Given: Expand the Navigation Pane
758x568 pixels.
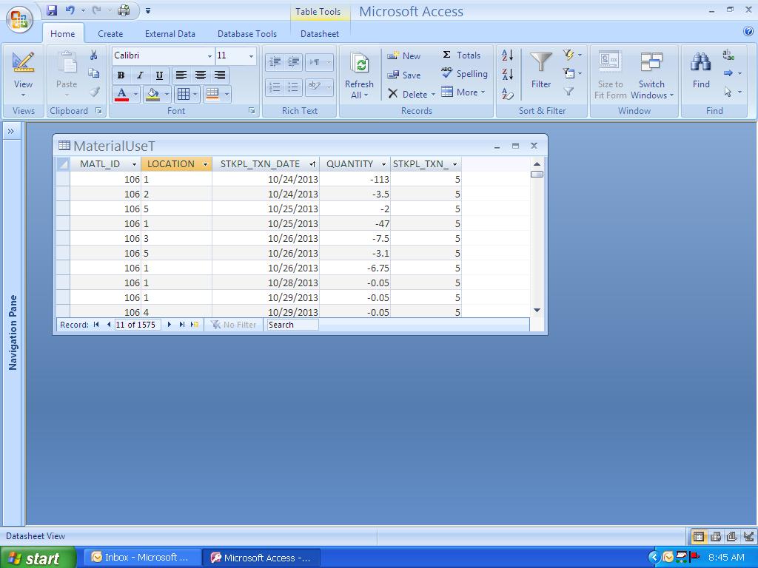Looking at the screenshot, I should click(x=11, y=132).
